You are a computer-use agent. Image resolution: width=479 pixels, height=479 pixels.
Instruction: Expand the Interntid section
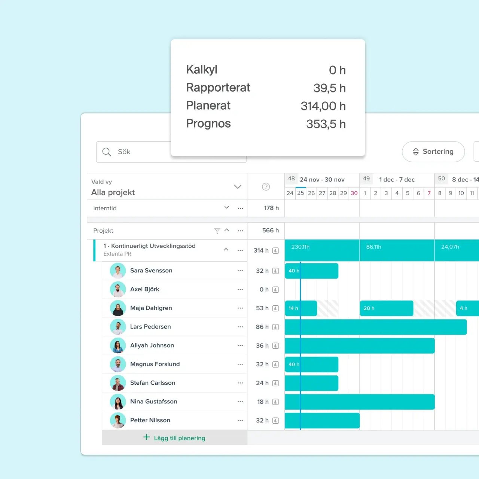(226, 208)
